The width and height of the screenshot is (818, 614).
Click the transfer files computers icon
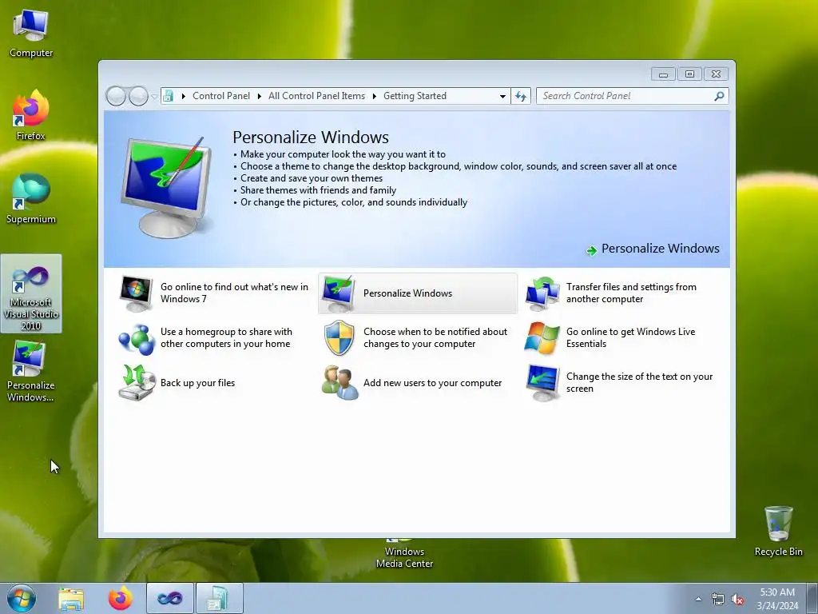pos(542,293)
